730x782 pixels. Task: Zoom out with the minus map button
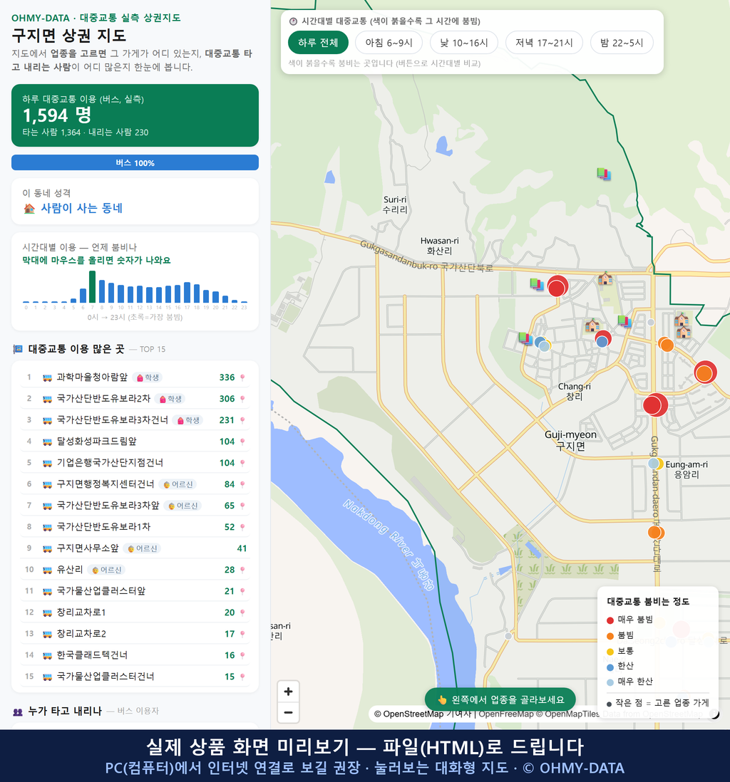click(x=288, y=712)
